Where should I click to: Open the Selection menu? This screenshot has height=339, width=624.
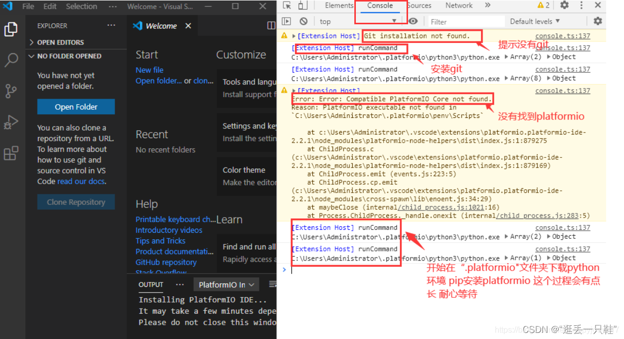tap(81, 7)
